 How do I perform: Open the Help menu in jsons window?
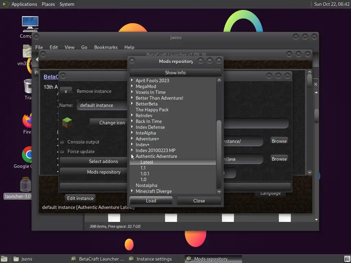coord(129,47)
